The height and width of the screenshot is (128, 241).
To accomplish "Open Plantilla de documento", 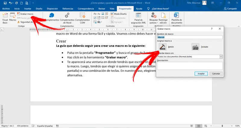I will pos(177,18).
